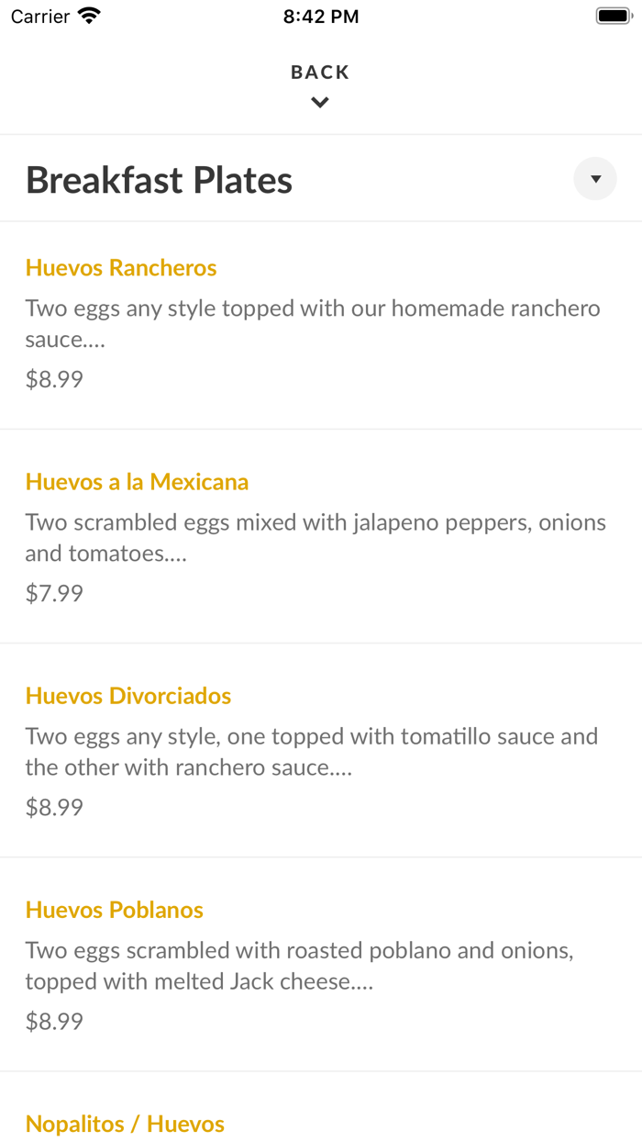The image size is (642, 1142).
Task: Open the Huevos Rancheros item
Action: coord(121,267)
